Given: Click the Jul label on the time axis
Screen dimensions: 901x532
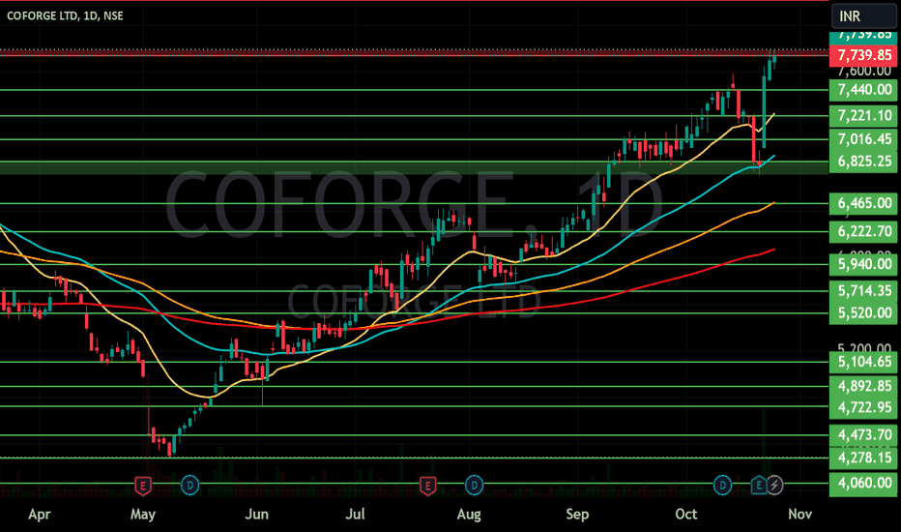Looking at the screenshot, I should 355,514.
